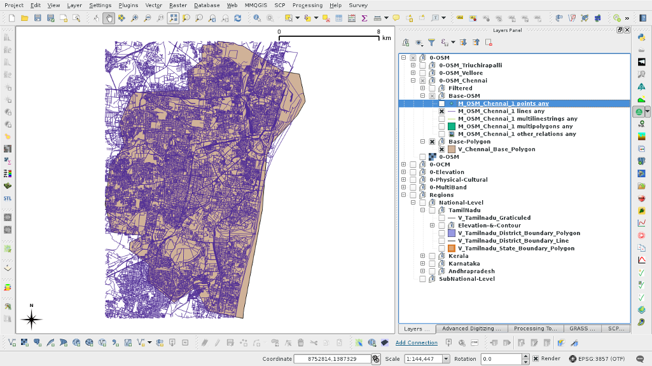
Task: Open the Raster menu
Action: [177, 5]
